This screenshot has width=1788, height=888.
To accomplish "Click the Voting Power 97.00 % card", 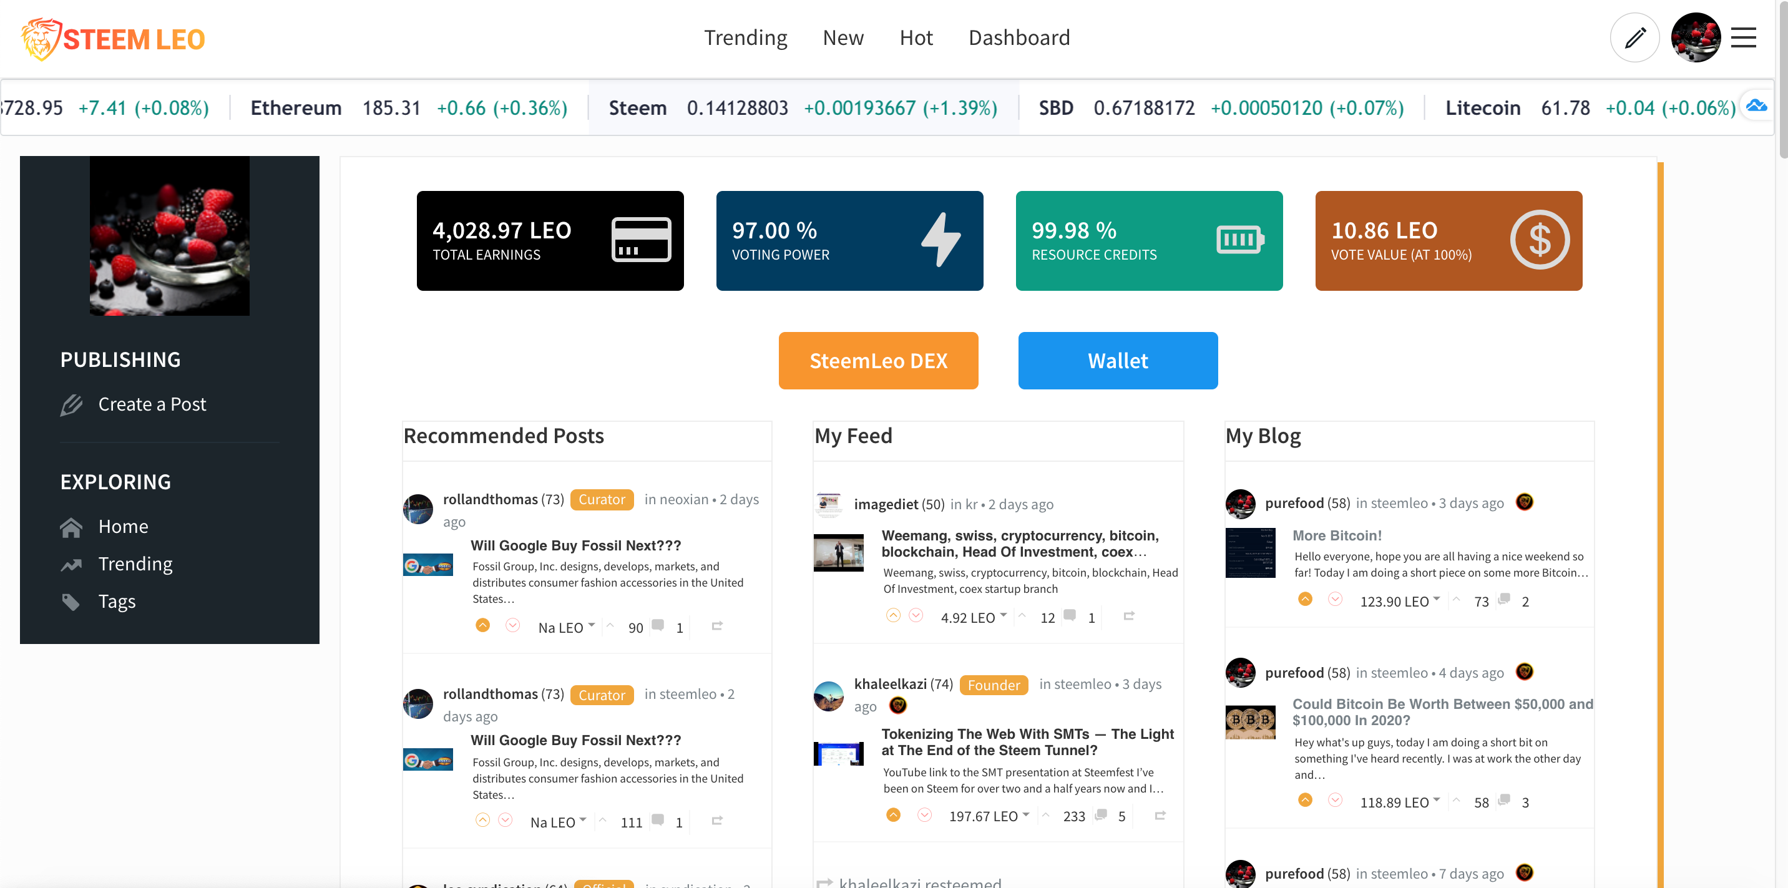I will [x=849, y=241].
